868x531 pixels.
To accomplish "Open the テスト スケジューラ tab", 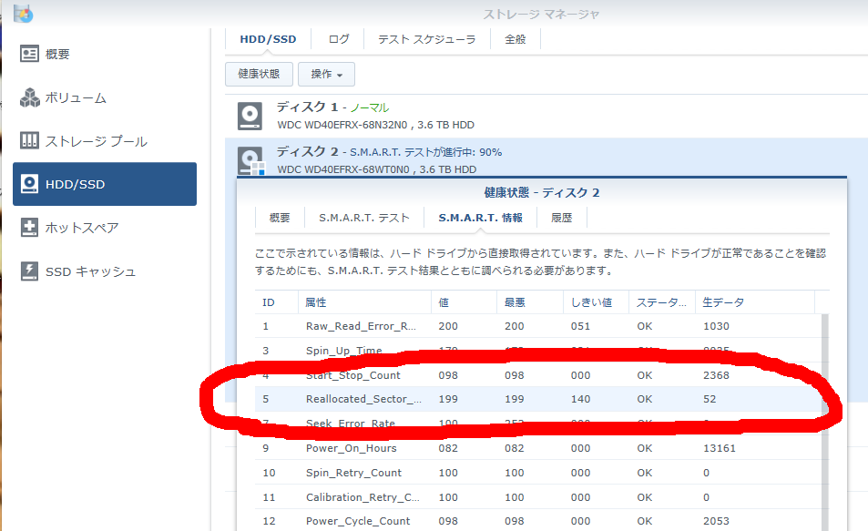I will coord(427,39).
